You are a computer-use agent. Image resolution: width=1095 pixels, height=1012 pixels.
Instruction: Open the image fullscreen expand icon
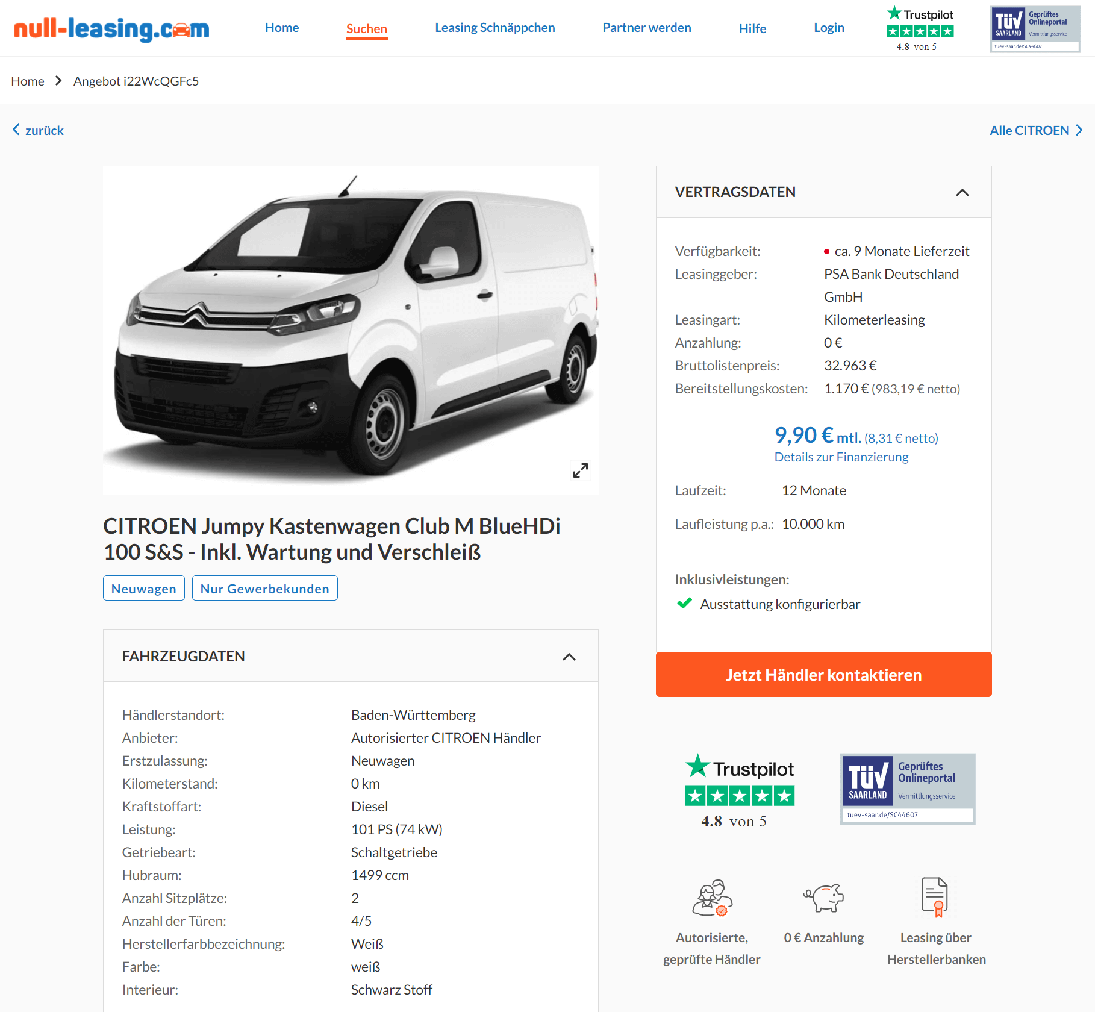[x=581, y=470]
